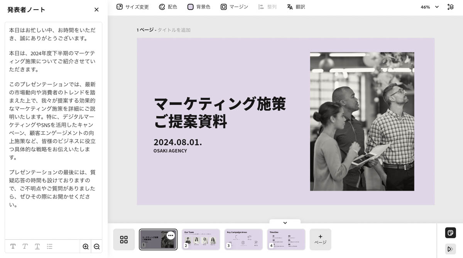This screenshot has height=258, width=463.
Task: Add a new page with ページ button
Action: click(320, 240)
